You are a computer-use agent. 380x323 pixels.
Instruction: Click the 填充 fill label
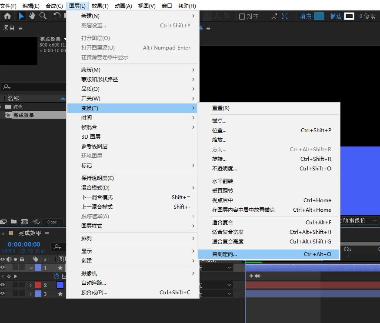click(306, 16)
